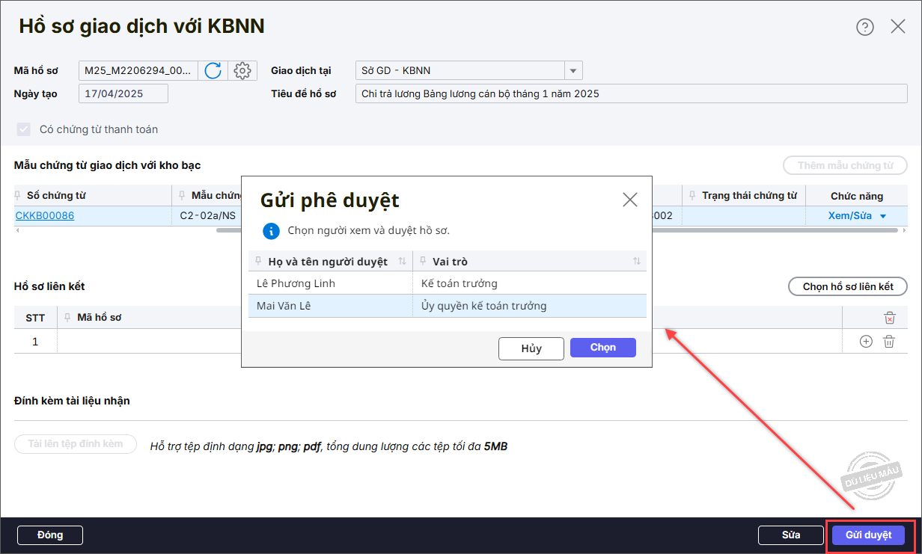Expand the Giao dịch tại dropdown
Image resolution: width=922 pixels, height=554 pixels.
pos(573,71)
